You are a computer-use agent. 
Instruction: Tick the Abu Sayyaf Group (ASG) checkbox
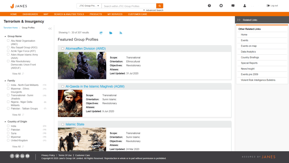point(8,47)
